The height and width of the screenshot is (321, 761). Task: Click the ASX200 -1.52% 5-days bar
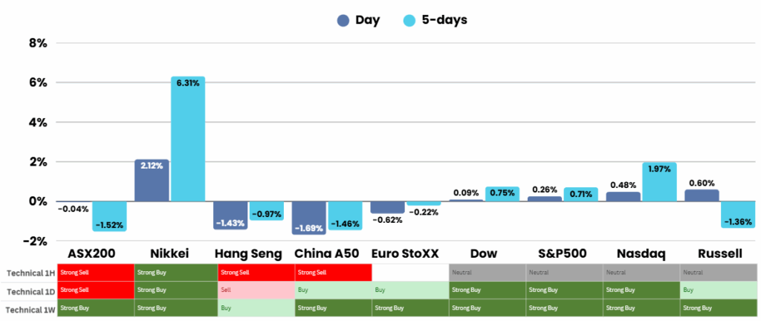tap(109, 216)
